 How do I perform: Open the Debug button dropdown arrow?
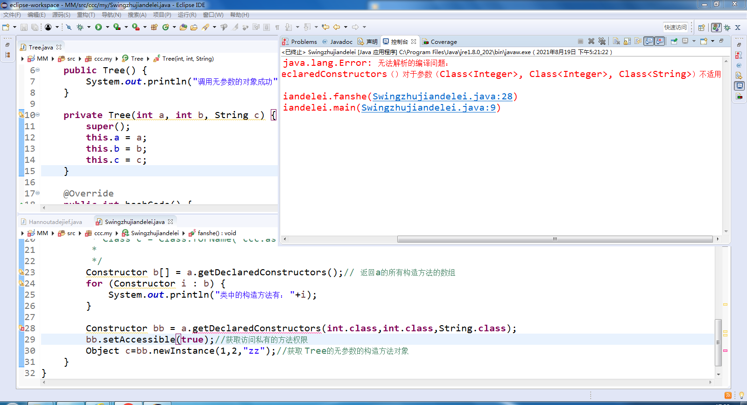[x=89, y=27]
